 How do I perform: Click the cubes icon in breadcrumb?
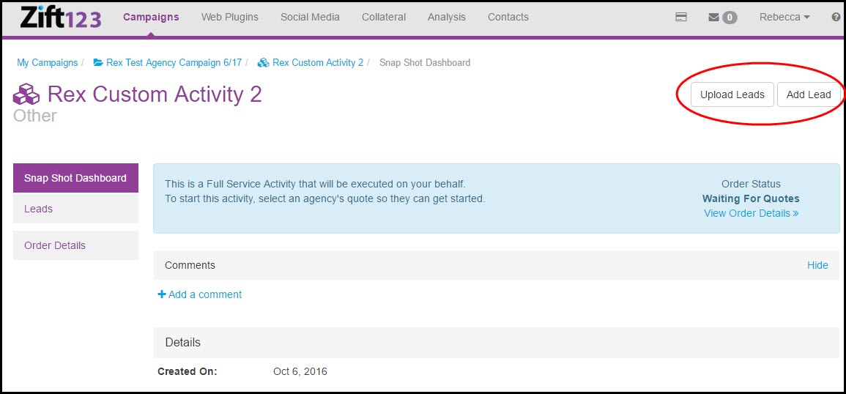click(x=264, y=63)
